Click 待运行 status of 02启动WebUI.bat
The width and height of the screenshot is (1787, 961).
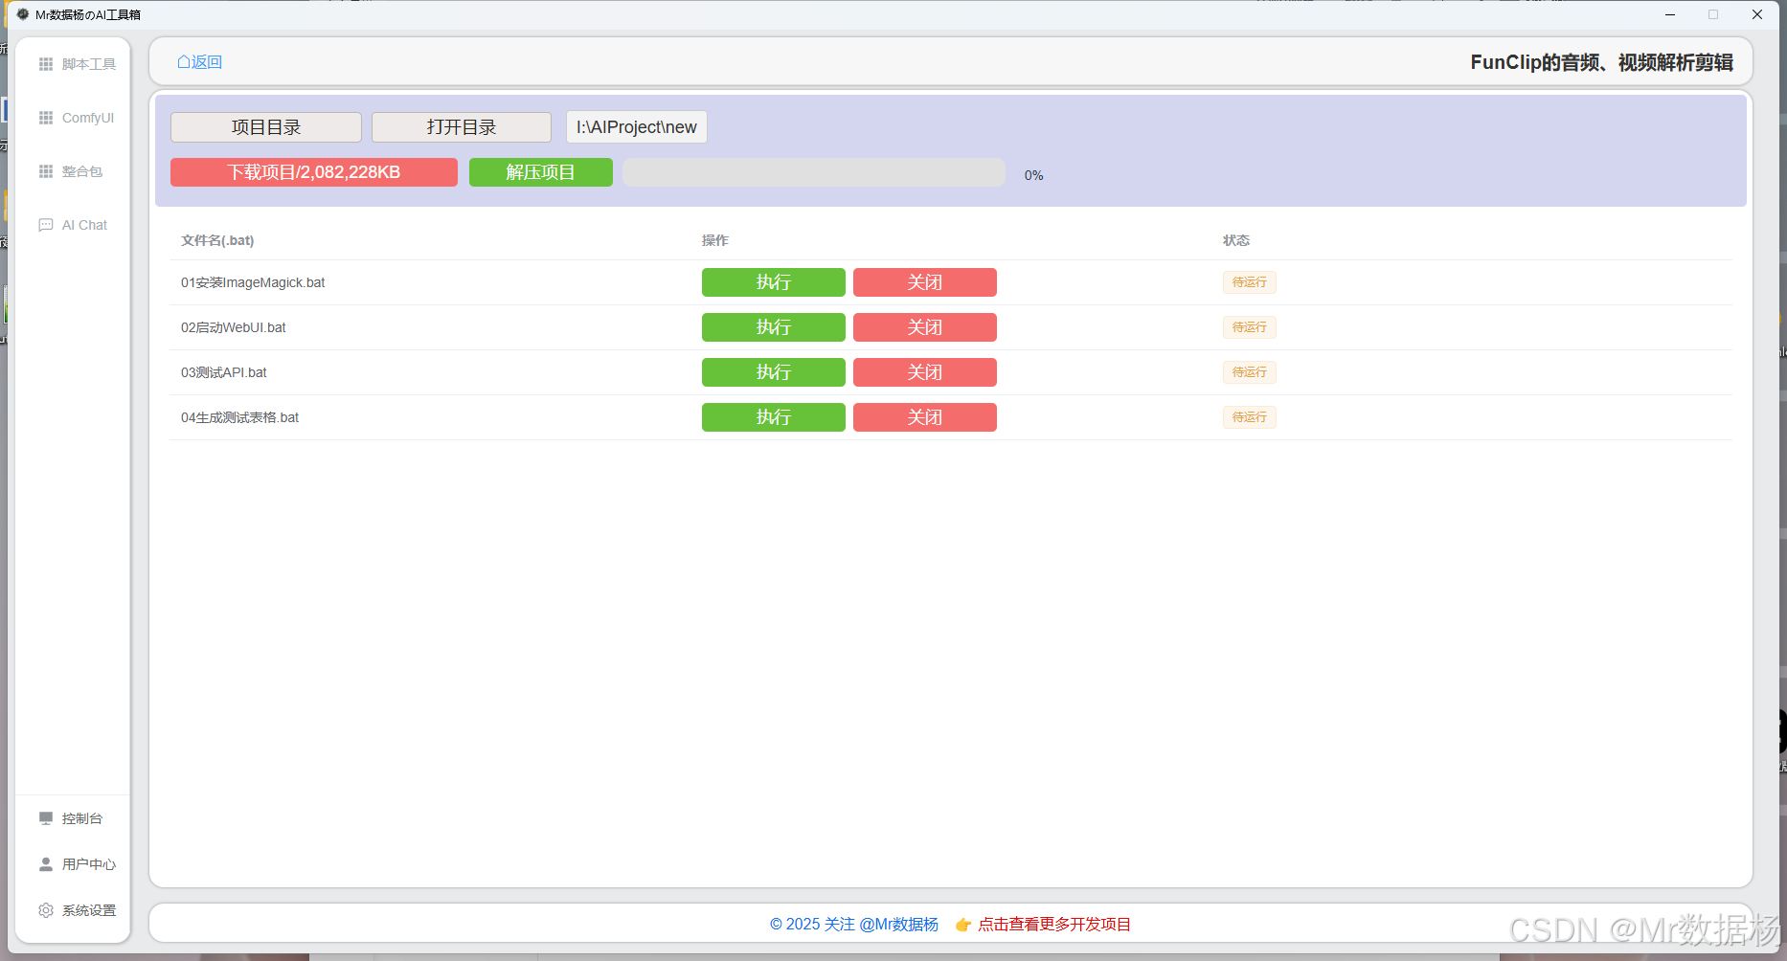point(1250,327)
